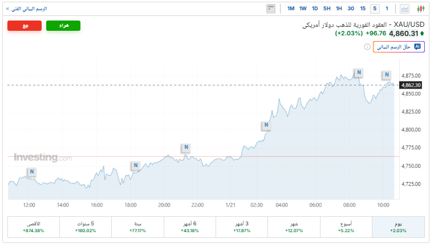Click the green buy (شراء) button
This screenshot has width=434, height=247.
(x=63, y=26)
